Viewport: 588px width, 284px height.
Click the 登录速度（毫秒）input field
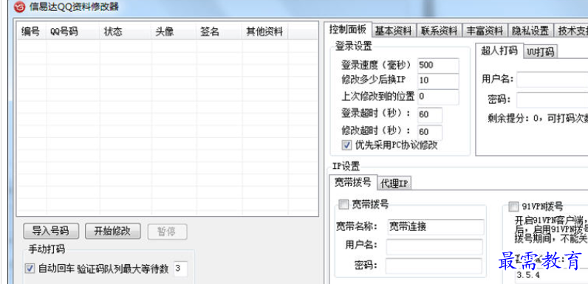[438, 65]
